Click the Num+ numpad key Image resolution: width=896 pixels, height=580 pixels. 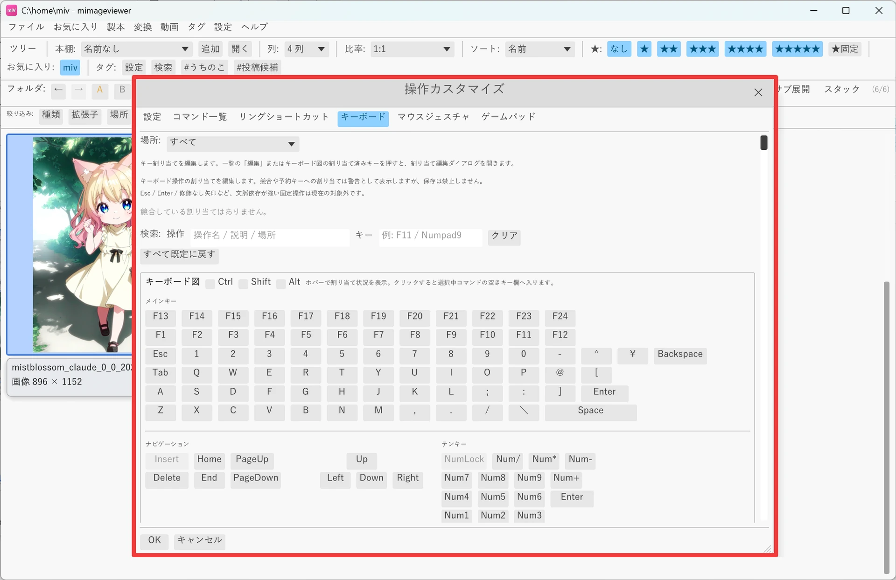pyautogui.click(x=566, y=479)
